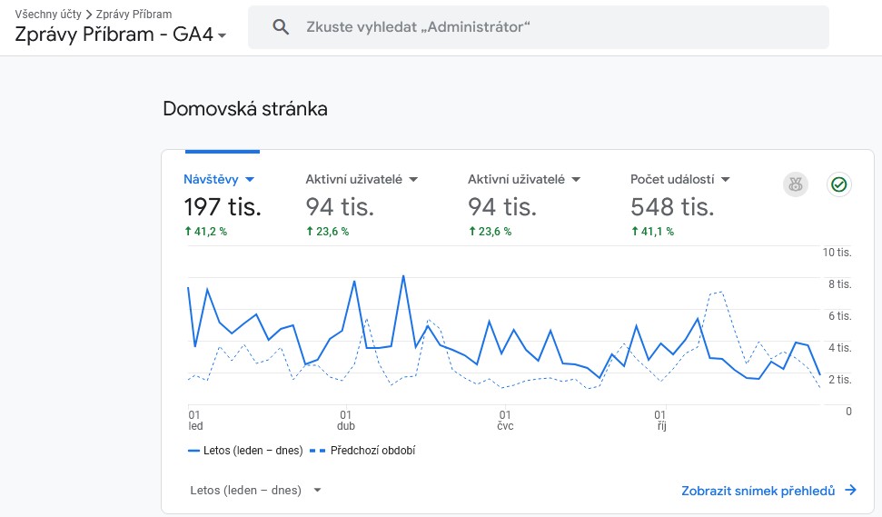Click the dashed Předchozí období legend swatch
The width and height of the screenshot is (882, 517).
click(x=318, y=451)
